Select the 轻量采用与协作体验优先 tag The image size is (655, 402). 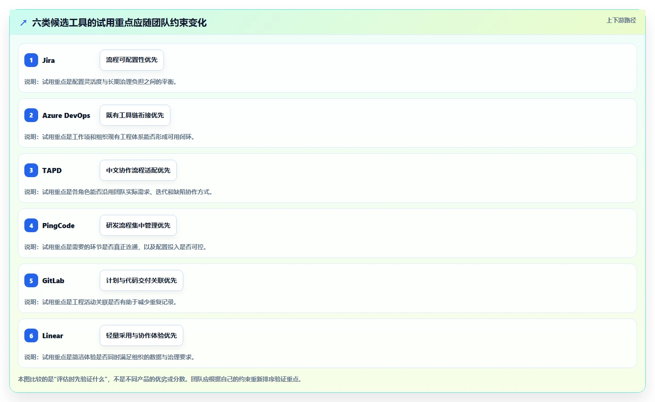[141, 335]
